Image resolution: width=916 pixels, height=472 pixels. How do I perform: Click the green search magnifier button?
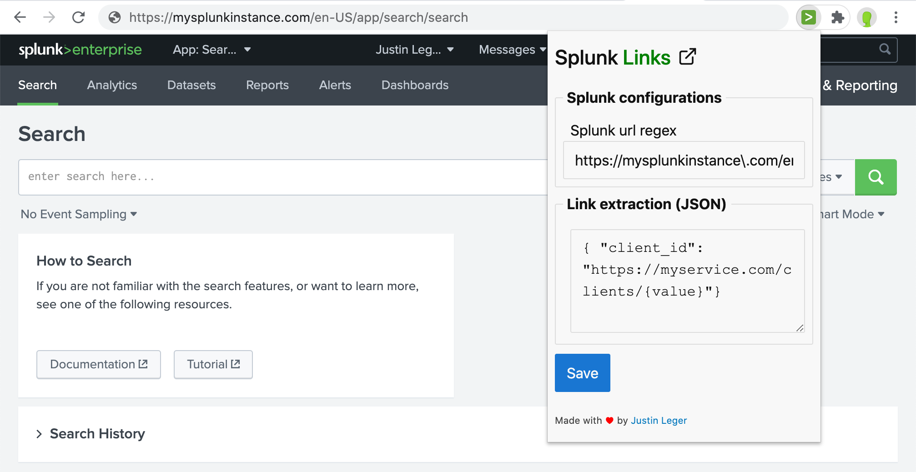tap(876, 177)
